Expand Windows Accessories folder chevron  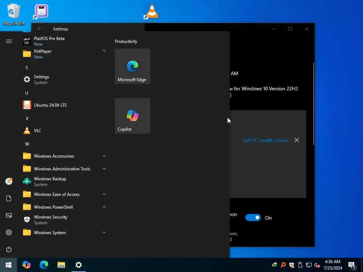104,156
